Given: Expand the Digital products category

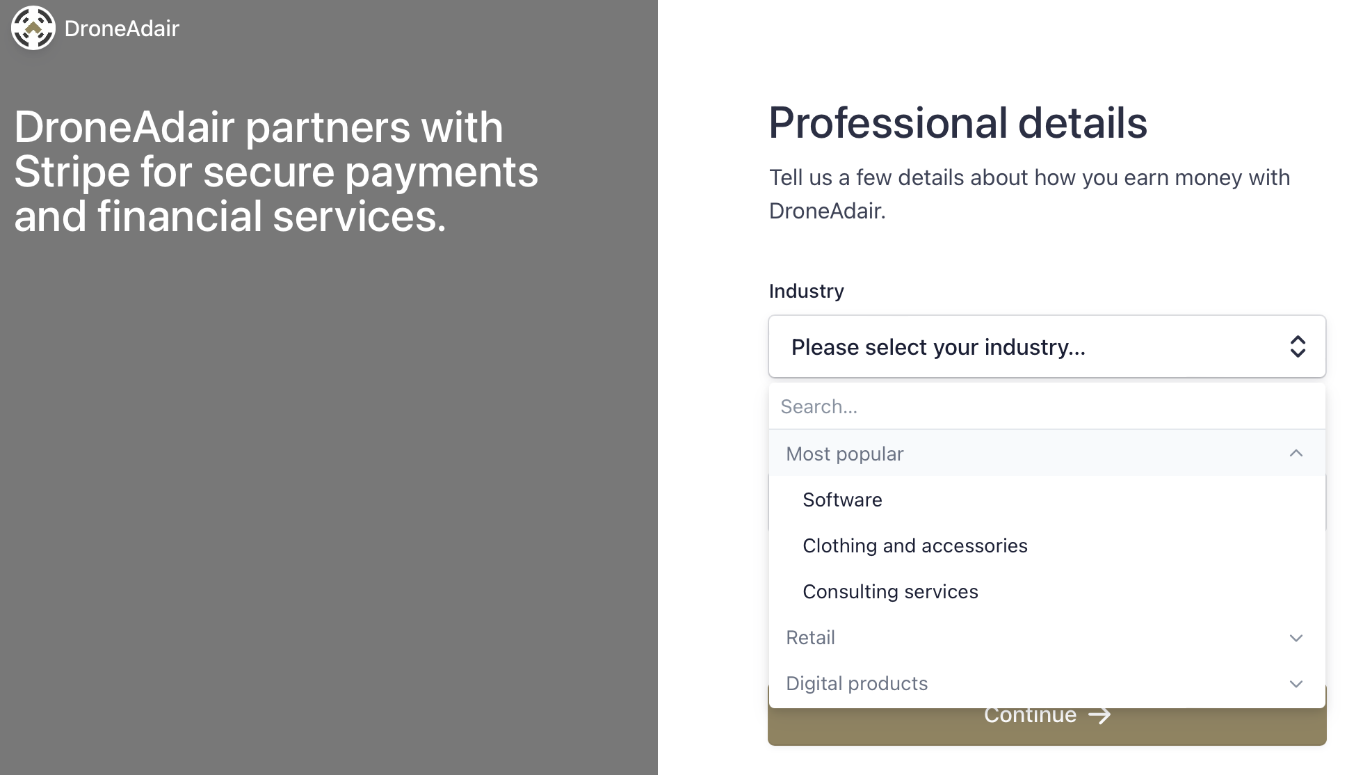Looking at the screenshot, I should pos(1047,684).
